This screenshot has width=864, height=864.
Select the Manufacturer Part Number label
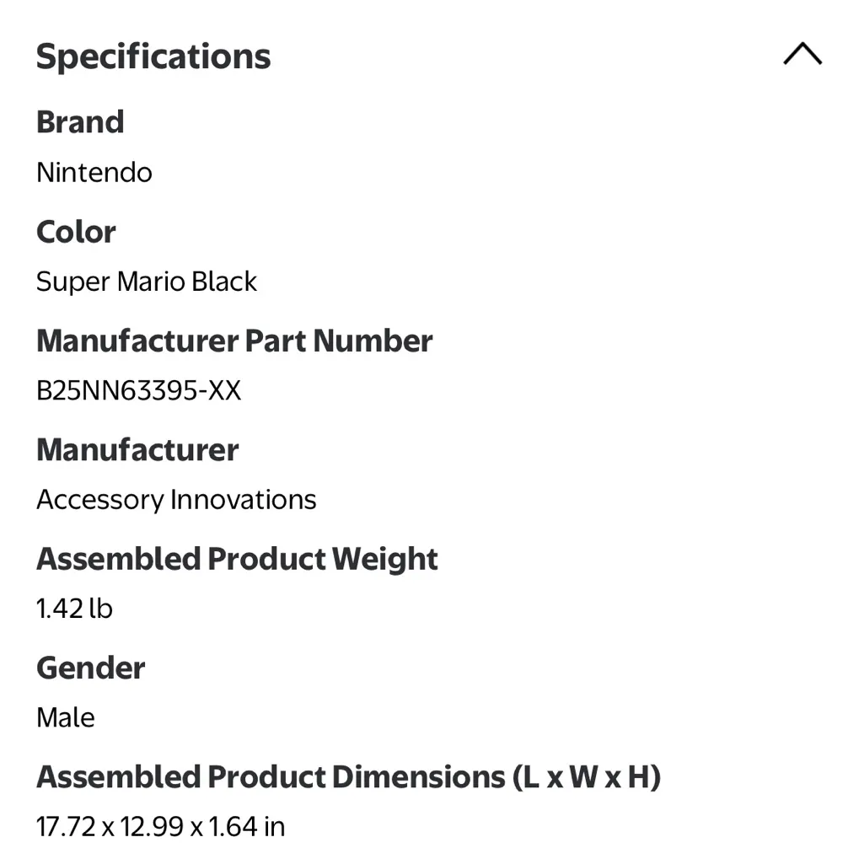point(234,341)
